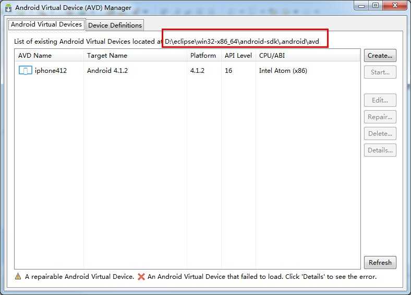Switch to Android Virtual Devices tab
The height and width of the screenshot is (295, 411).
coord(46,24)
